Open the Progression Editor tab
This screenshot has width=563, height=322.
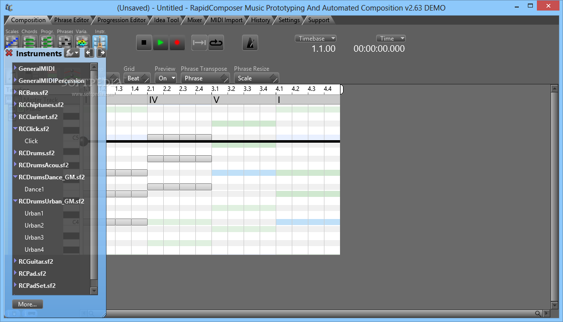pos(122,20)
